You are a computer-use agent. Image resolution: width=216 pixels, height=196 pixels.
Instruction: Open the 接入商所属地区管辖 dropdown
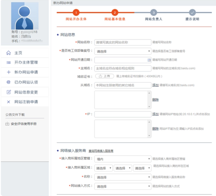tap(122, 159)
